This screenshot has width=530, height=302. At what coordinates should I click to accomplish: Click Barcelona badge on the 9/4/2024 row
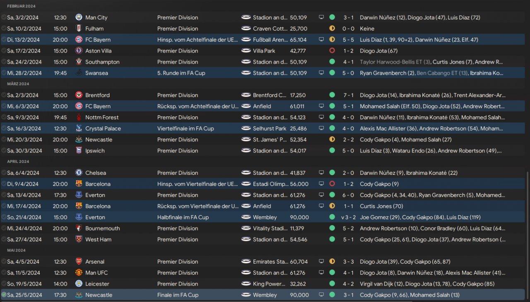79,184
